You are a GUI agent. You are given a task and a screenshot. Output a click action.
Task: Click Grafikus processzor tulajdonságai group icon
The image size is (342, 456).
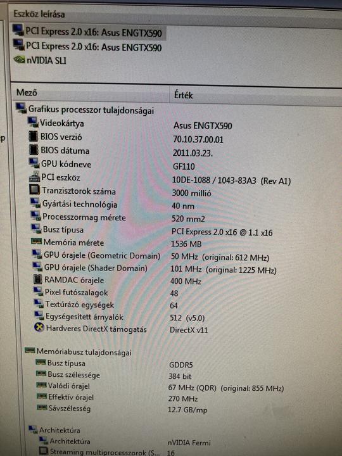21,108
